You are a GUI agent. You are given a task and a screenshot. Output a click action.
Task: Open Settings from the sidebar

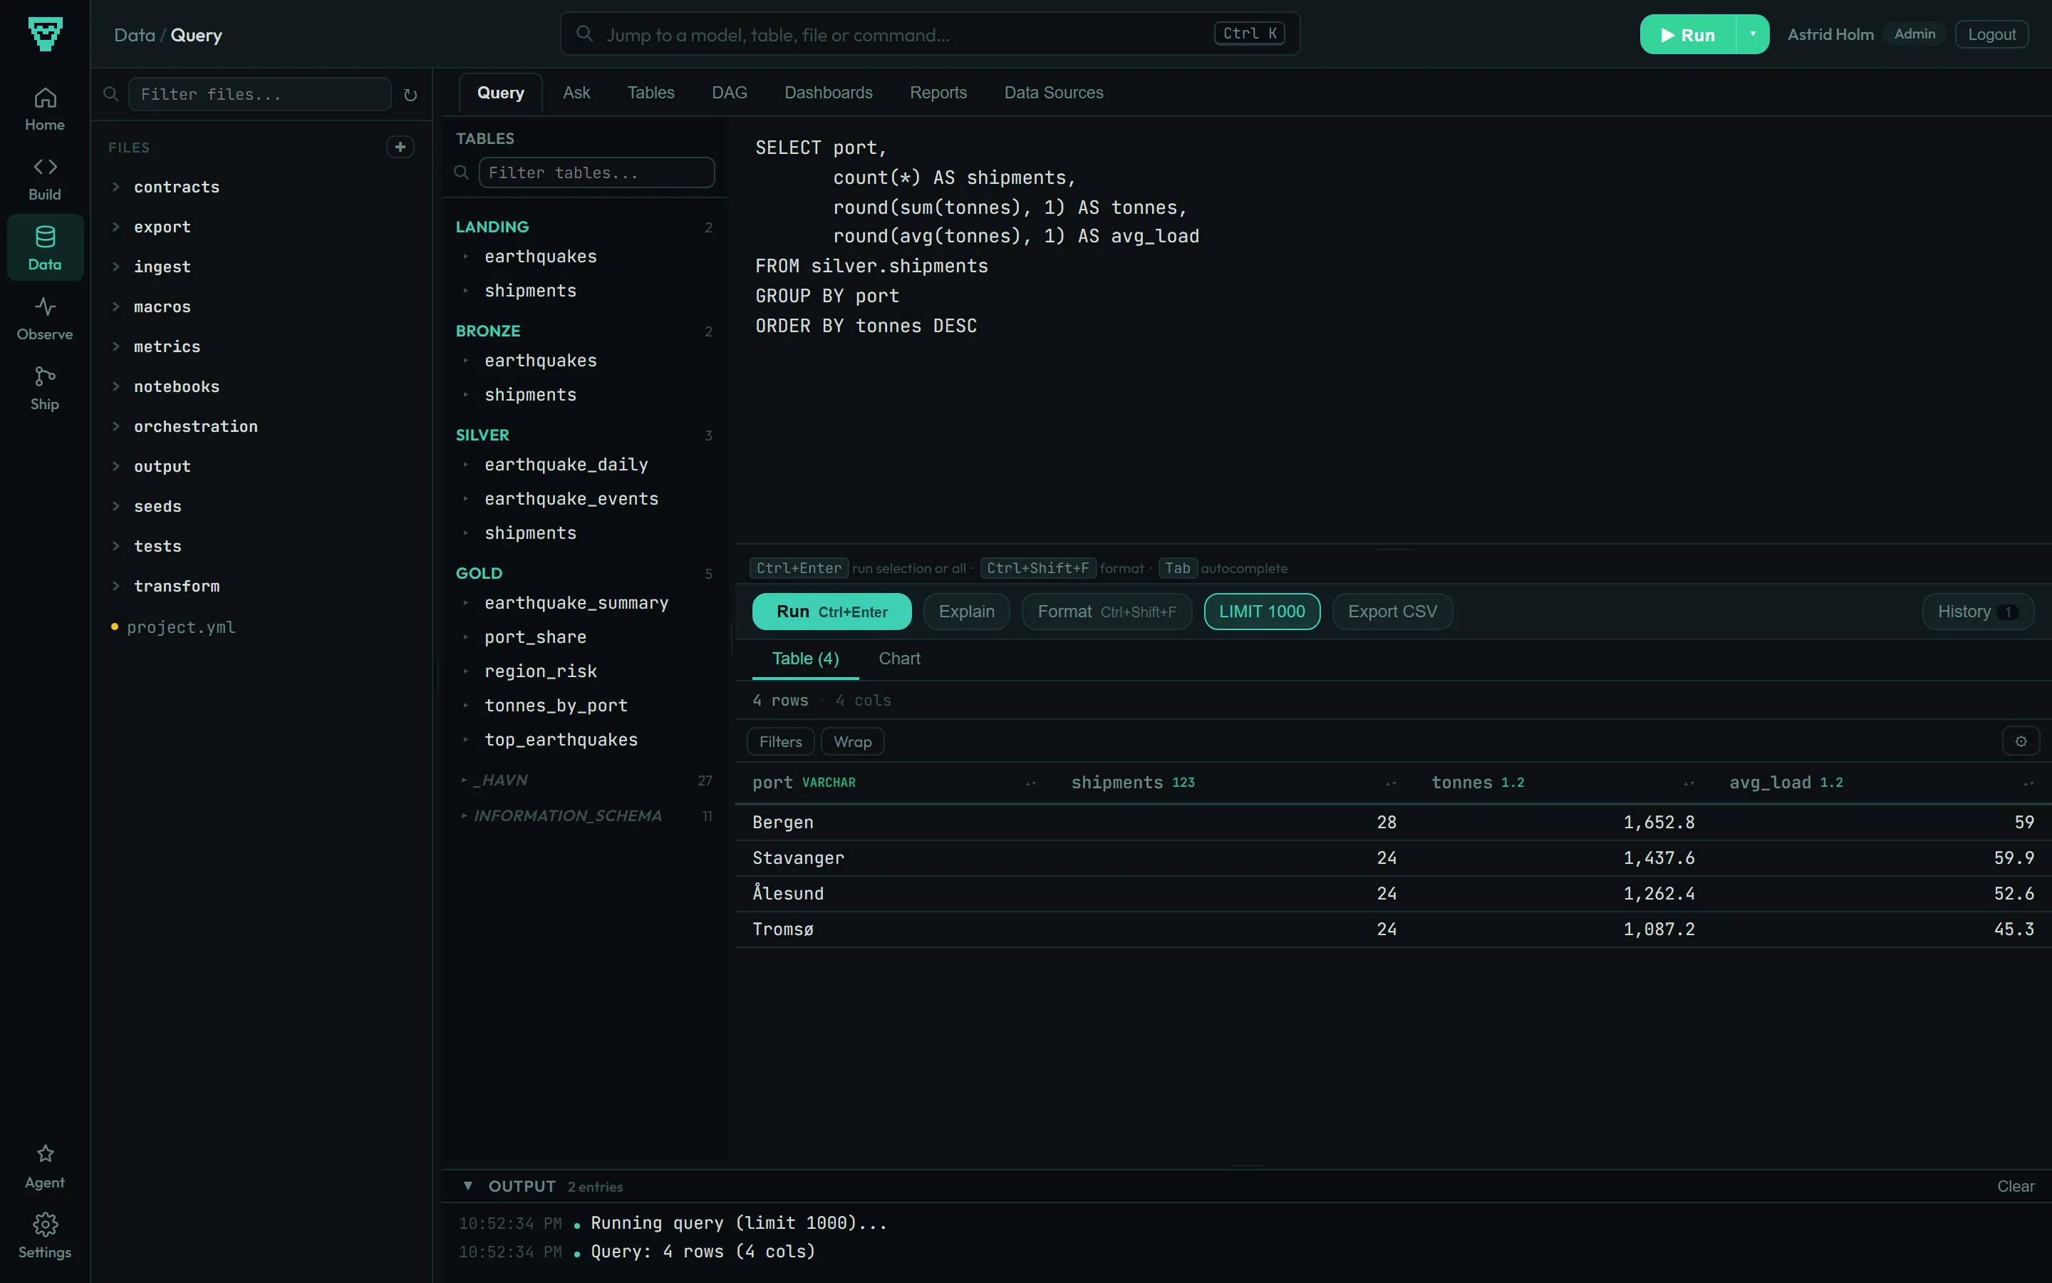45,1237
